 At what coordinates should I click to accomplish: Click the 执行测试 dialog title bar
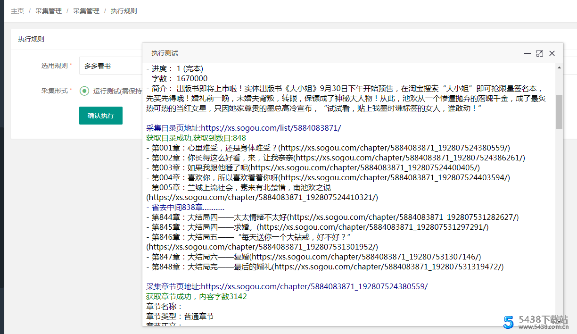330,53
